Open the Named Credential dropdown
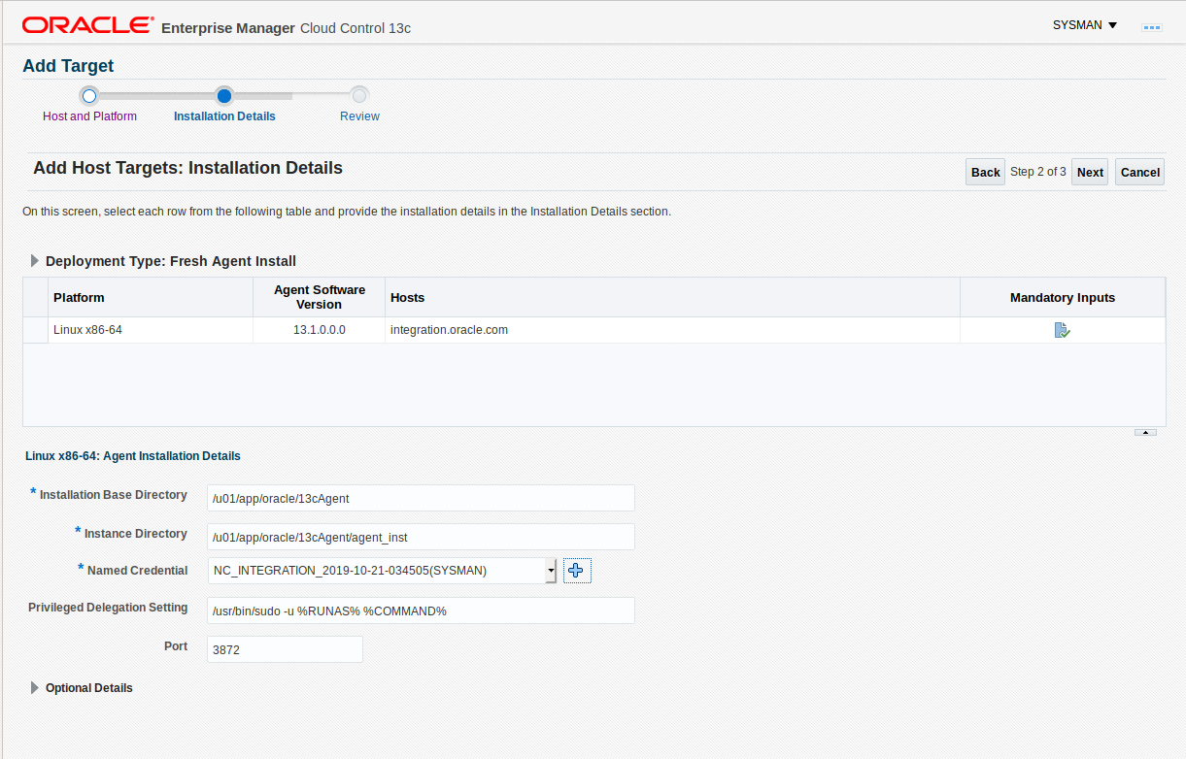Viewport: 1186px width, 759px height. click(551, 571)
